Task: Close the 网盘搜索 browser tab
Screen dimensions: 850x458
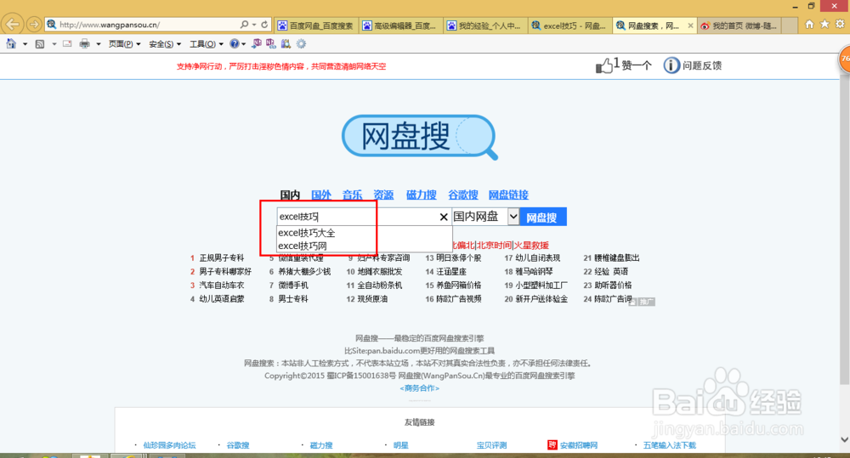Action: (690, 25)
